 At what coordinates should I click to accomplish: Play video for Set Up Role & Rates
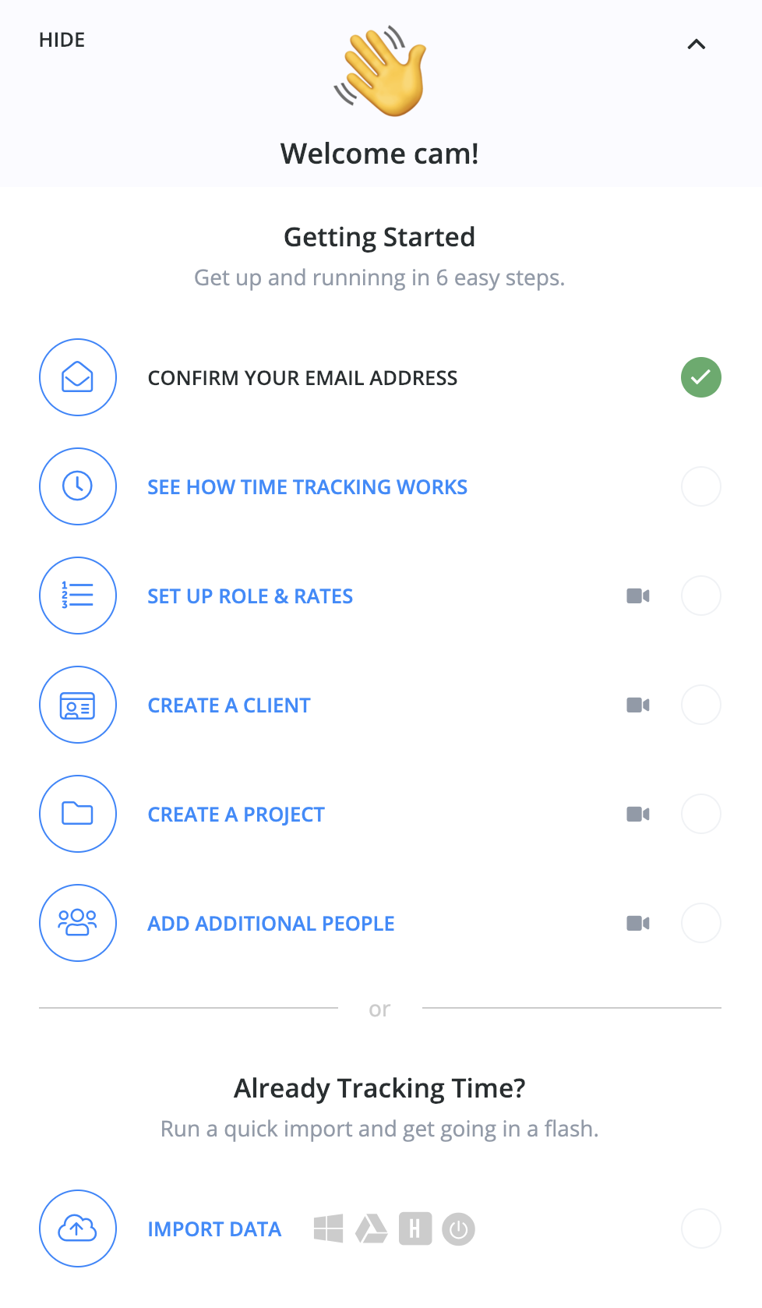638,596
